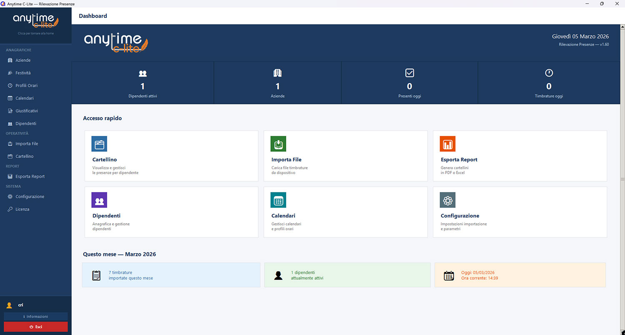Click the vertical scrollbar on the right edge
Screen dimensions: 625x335
[x=622, y=180]
